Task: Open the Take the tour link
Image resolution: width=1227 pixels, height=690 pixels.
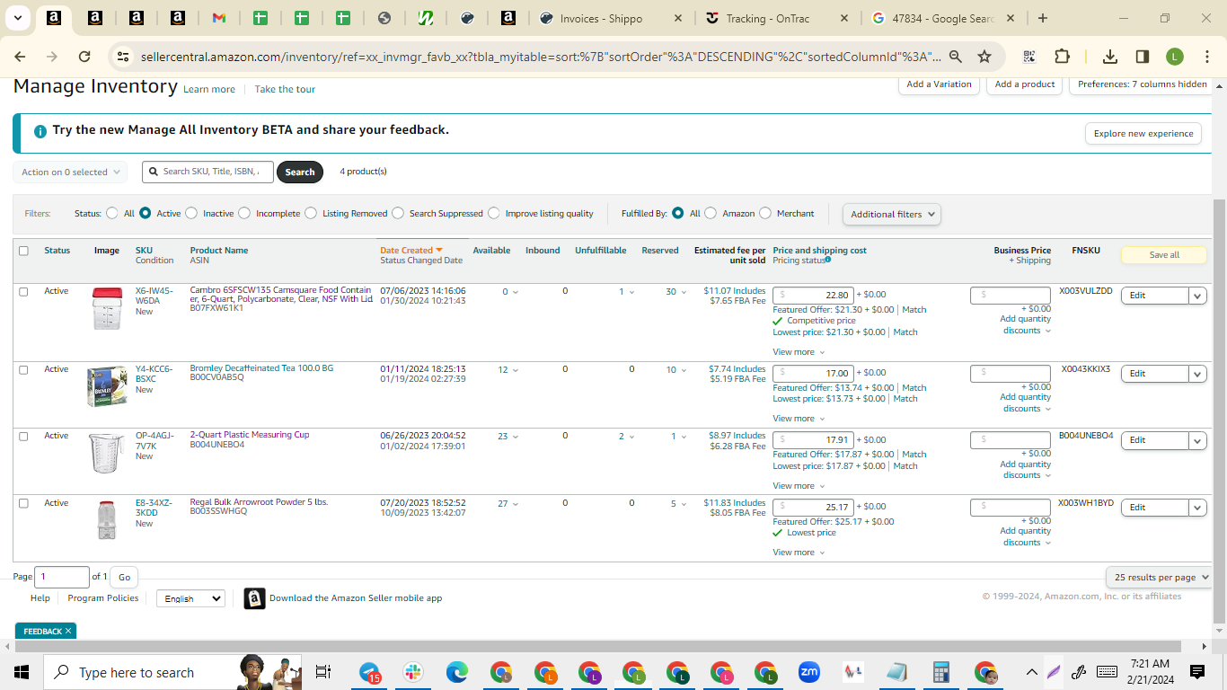Action: pyautogui.click(x=285, y=89)
